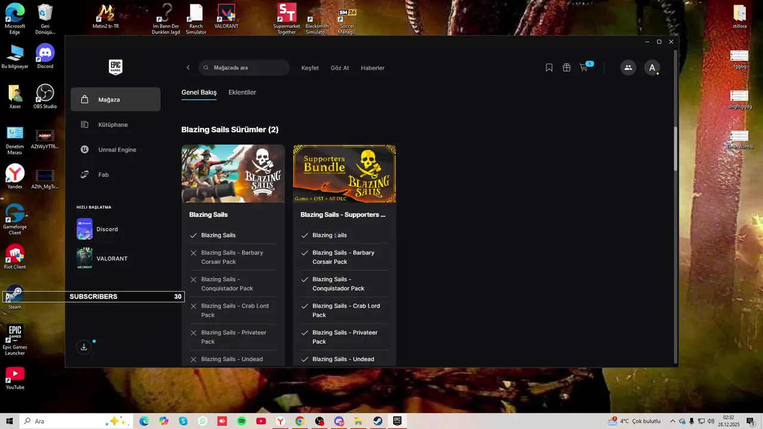Screen dimensions: 763x429
Task: Open the Mağaza section
Action: point(116,100)
